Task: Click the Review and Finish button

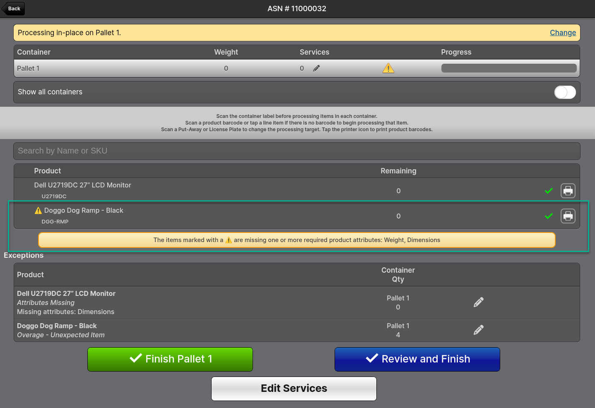Action: [417, 359]
